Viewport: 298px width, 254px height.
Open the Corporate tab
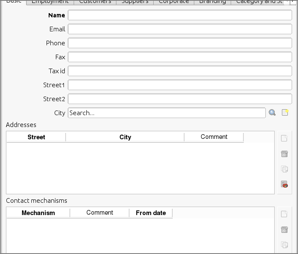click(174, 2)
